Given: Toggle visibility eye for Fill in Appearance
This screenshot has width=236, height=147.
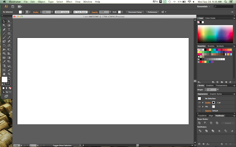Looking at the screenshot, I should tap(199, 107).
